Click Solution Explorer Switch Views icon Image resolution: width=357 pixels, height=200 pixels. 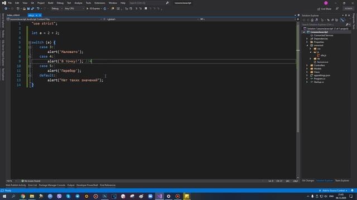[316, 20]
